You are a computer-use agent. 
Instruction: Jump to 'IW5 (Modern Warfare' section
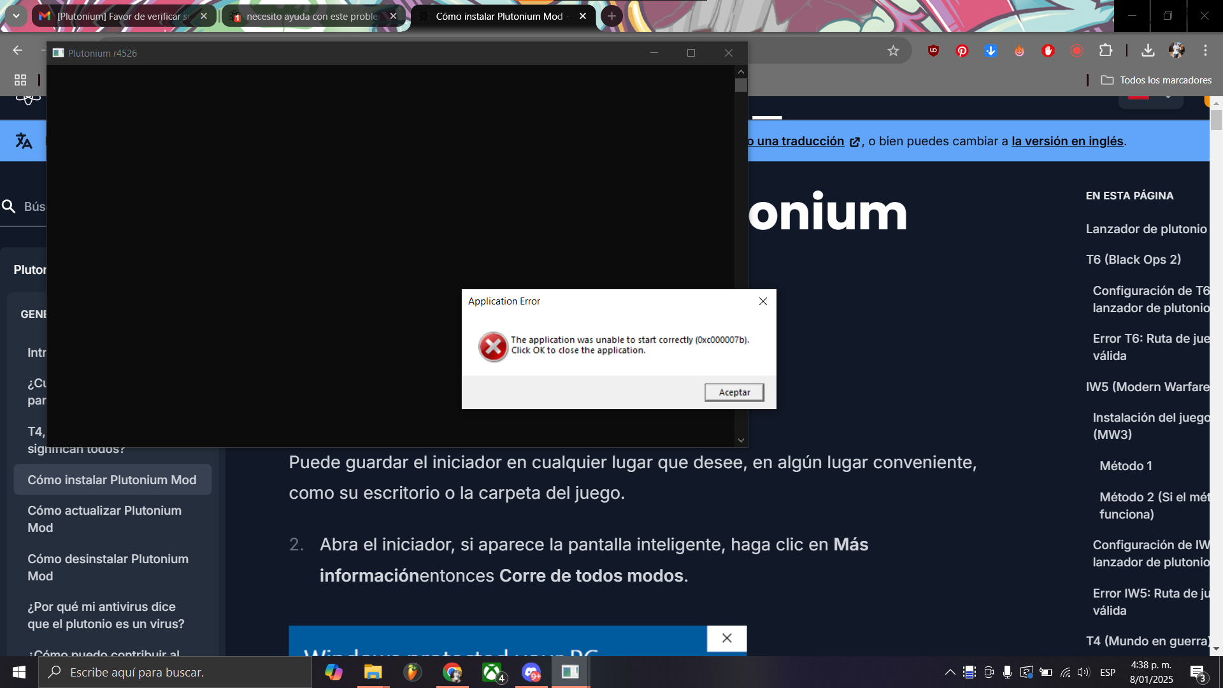[x=1147, y=387]
